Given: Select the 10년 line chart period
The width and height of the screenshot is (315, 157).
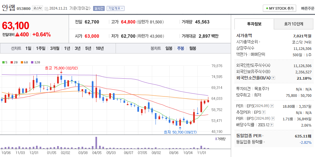Looking at the screenshot, I should [100, 49].
